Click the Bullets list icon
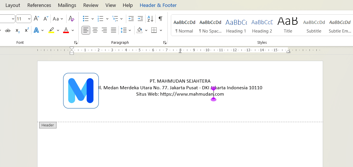 [x=86, y=19]
